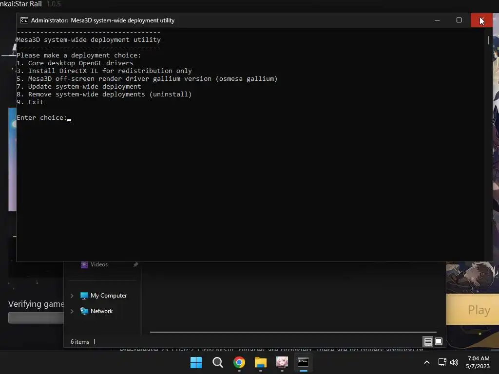The image size is (499, 374).
Task: Show hidden system tray icons
Action: tap(427, 362)
